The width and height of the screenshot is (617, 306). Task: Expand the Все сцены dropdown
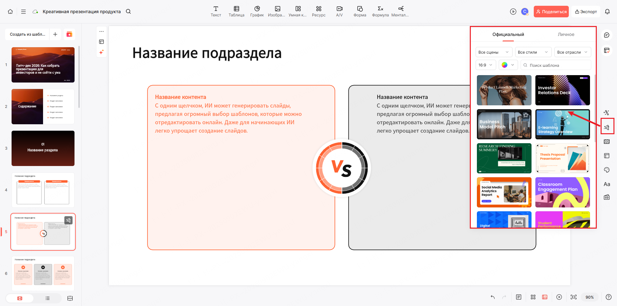(494, 52)
